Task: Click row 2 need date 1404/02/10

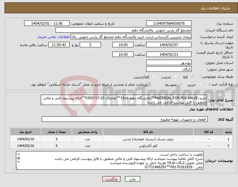Action: pos(25,146)
